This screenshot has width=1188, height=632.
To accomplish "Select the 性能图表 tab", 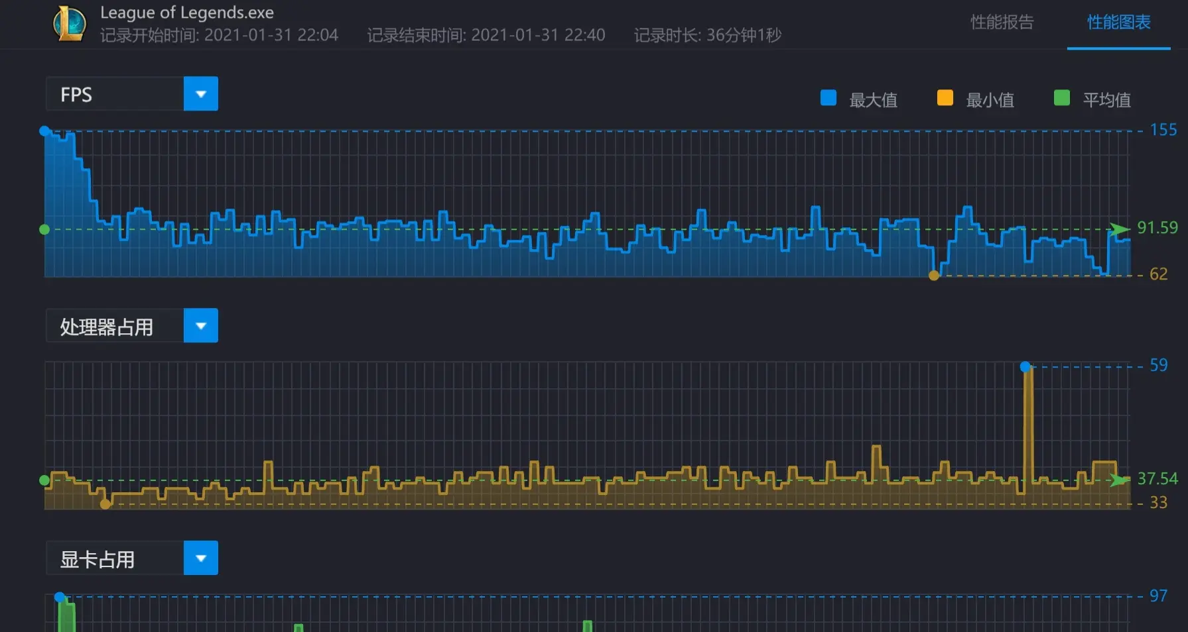I will tap(1118, 23).
